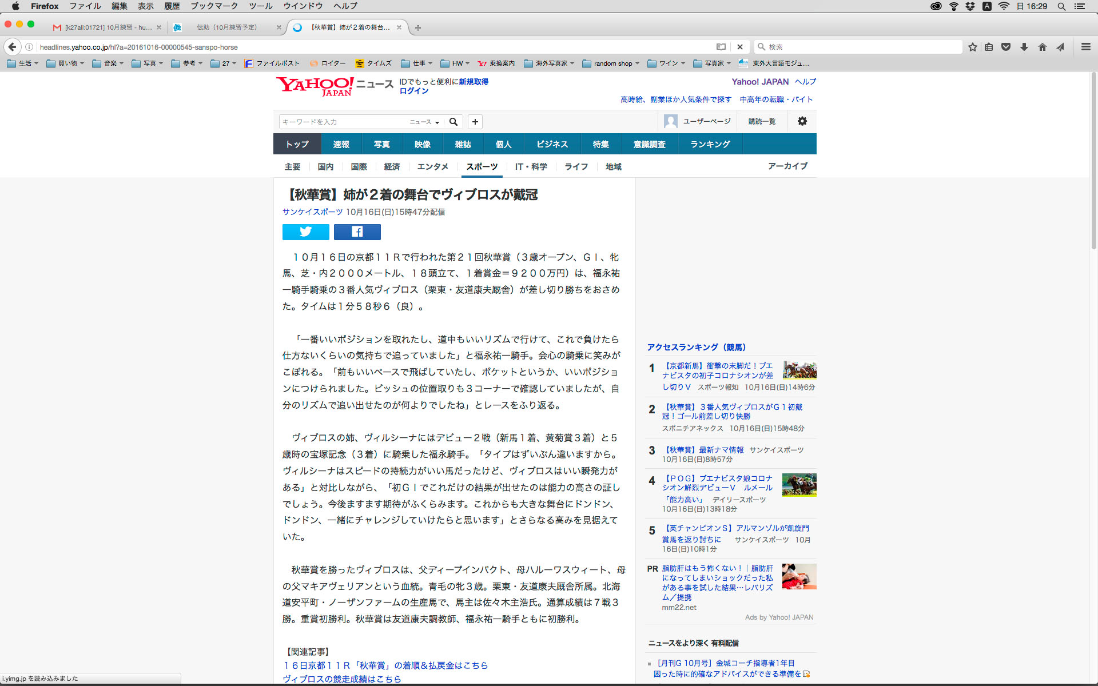Go to home page via house icon
This screenshot has height=686, width=1098.
(x=1042, y=47)
